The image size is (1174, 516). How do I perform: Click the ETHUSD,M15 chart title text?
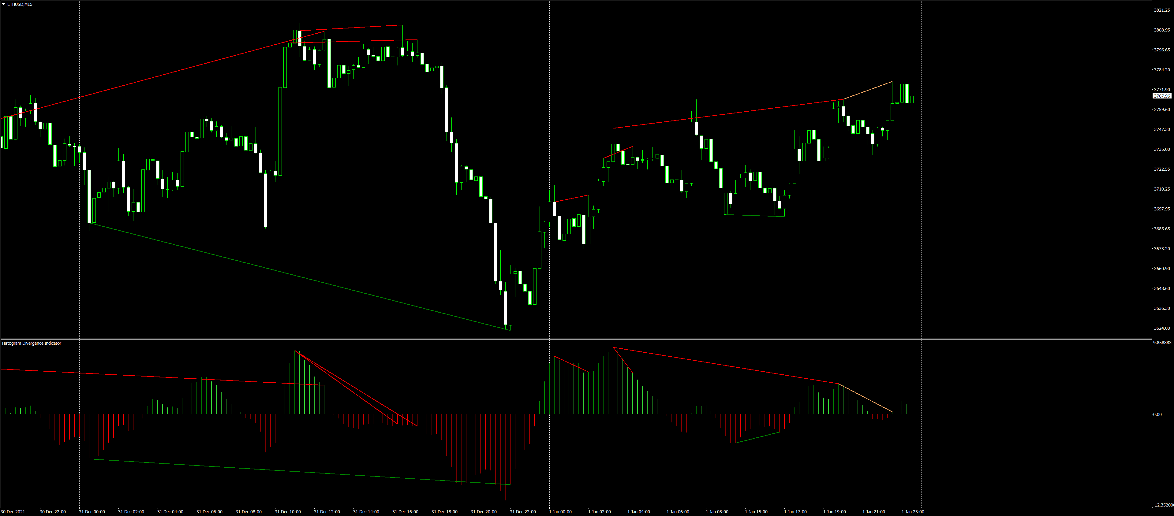tap(20, 4)
